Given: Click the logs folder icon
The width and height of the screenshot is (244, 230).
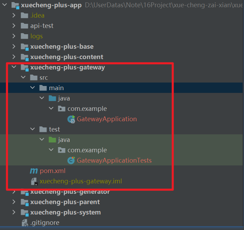Looking at the screenshot, I should pyautogui.click(x=24, y=36).
